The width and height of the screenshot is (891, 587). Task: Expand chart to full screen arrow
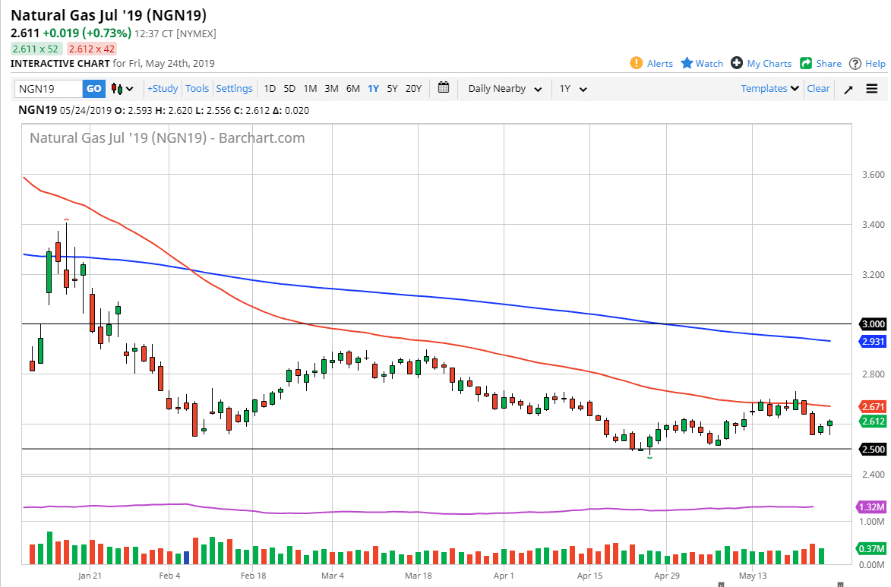pos(848,89)
